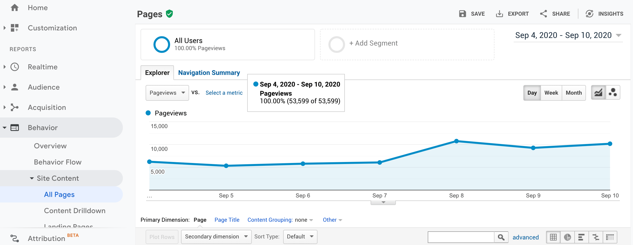Screen dimensions: 633x245
Task: Click Select a metric link
Action: [x=224, y=93]
